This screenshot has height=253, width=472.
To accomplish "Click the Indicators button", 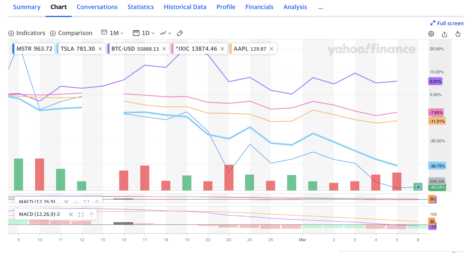I will point(27,33).
